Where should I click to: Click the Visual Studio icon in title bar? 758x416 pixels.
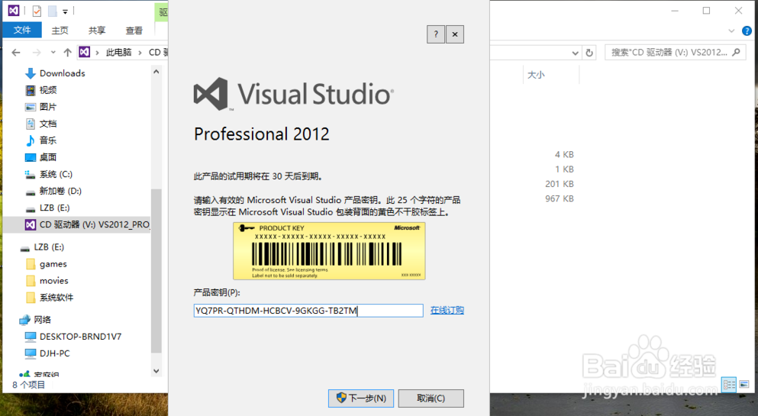(x=14, y=10)
